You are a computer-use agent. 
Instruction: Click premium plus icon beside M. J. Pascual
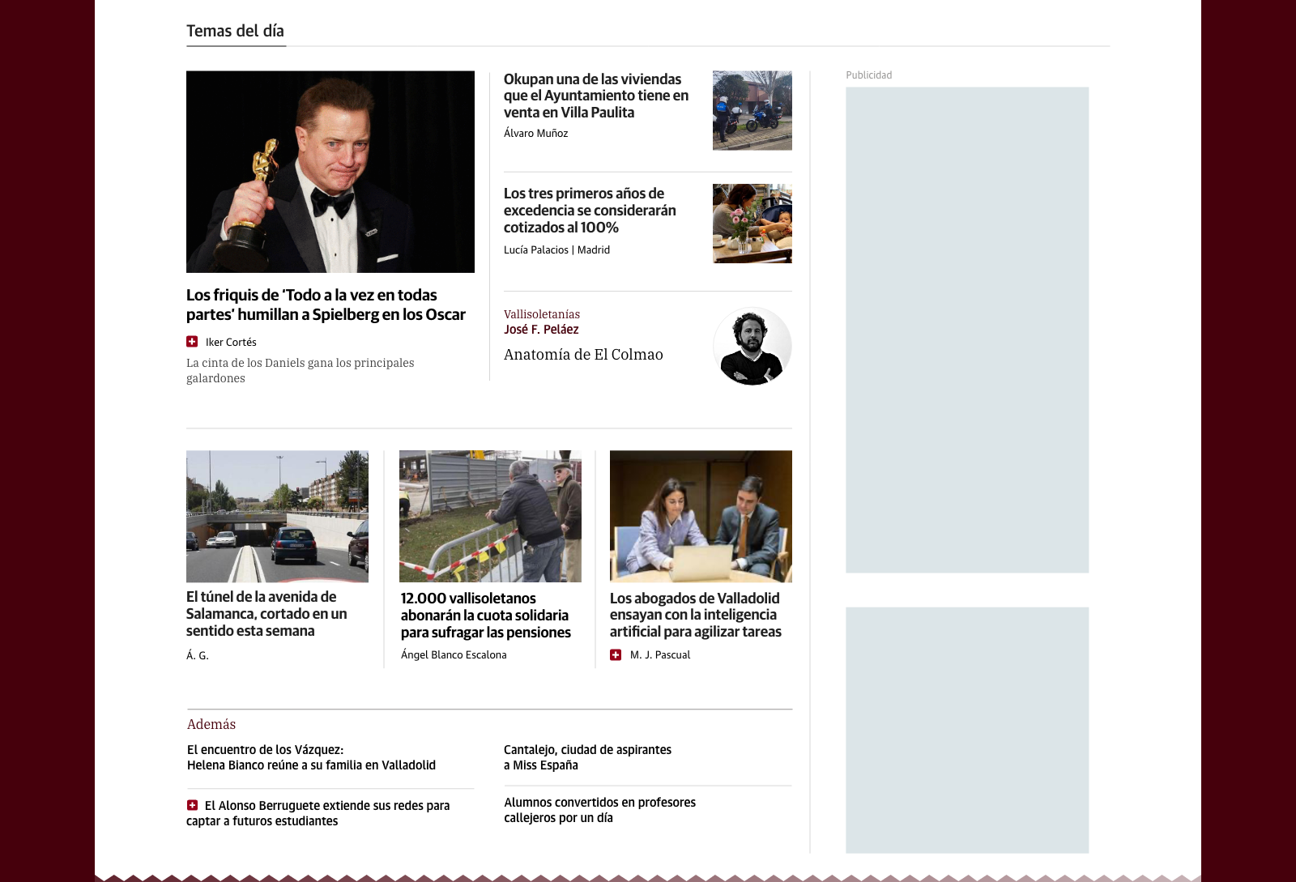(616, 654)
